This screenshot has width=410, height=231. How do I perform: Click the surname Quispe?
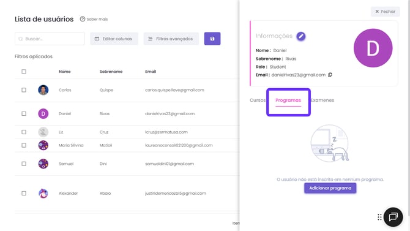pos(106,90)
